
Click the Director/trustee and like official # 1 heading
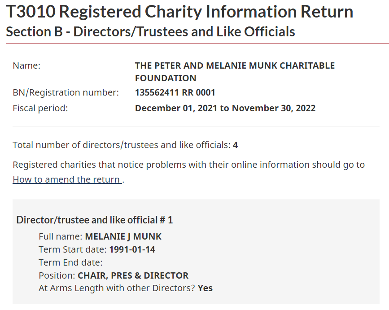pos(95,220)
